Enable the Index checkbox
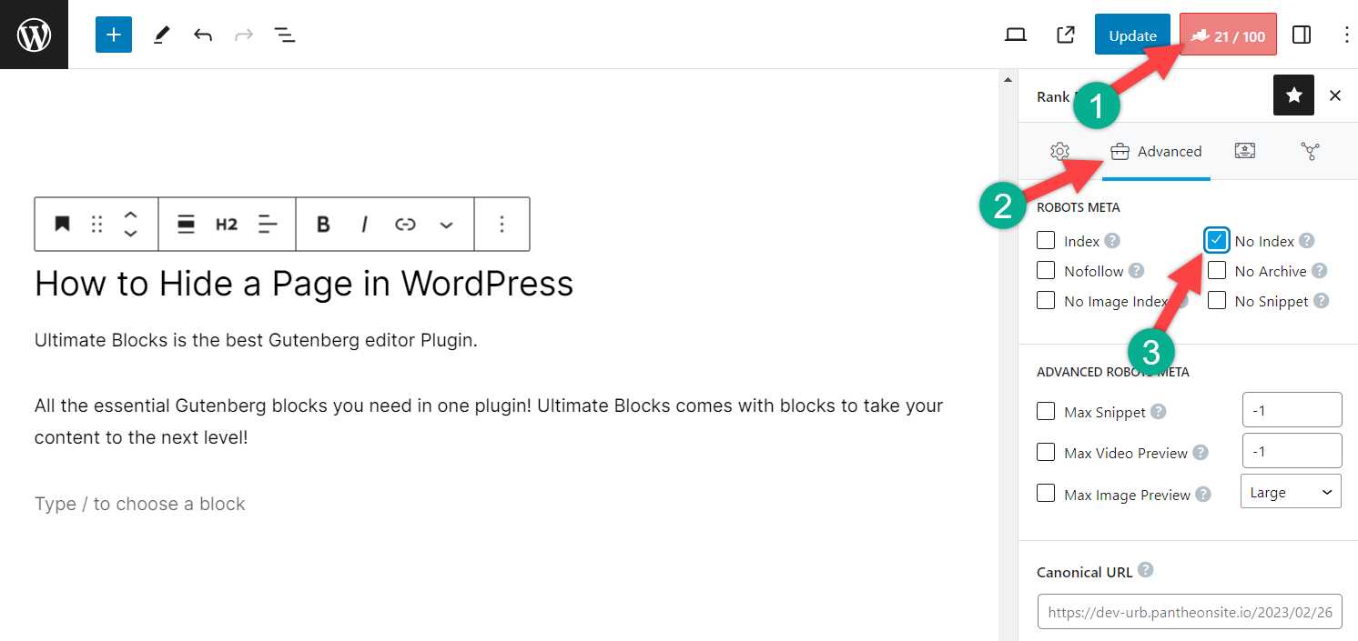Screen dimensions: 1358x641 [1046, 241]
